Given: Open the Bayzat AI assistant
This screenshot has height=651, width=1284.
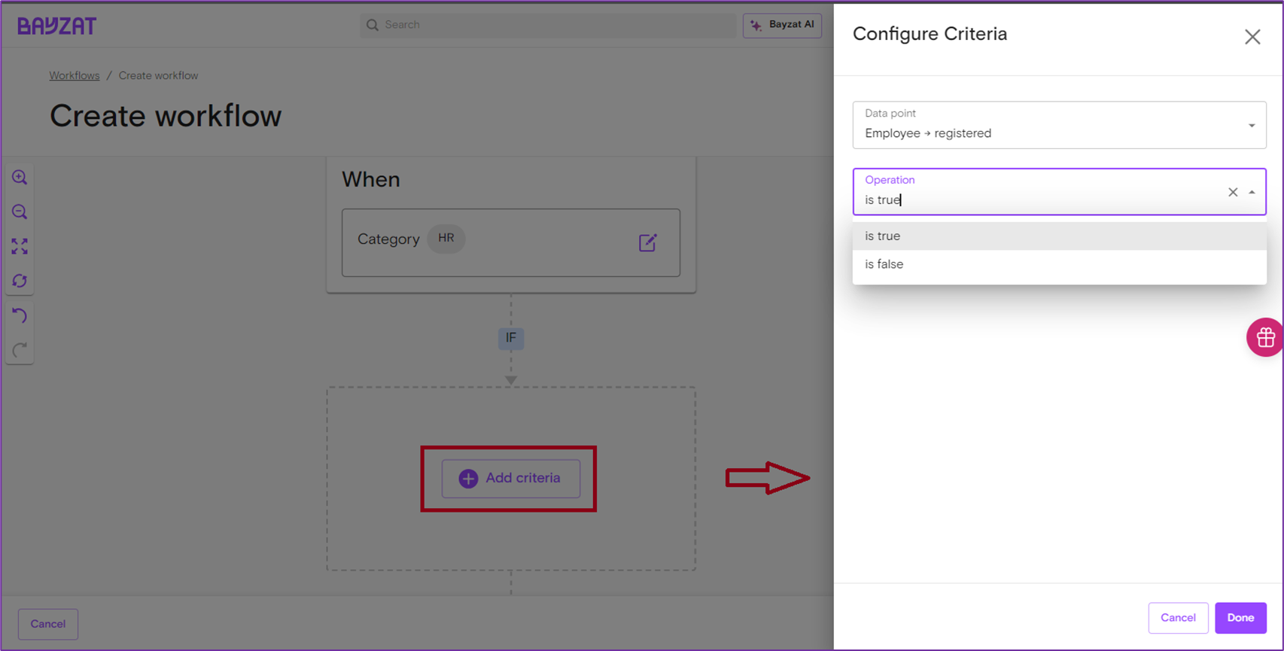Looking at the screenshot, I should tap(782, 25).
